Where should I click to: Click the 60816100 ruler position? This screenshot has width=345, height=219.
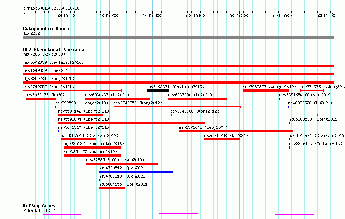point(66,15)
